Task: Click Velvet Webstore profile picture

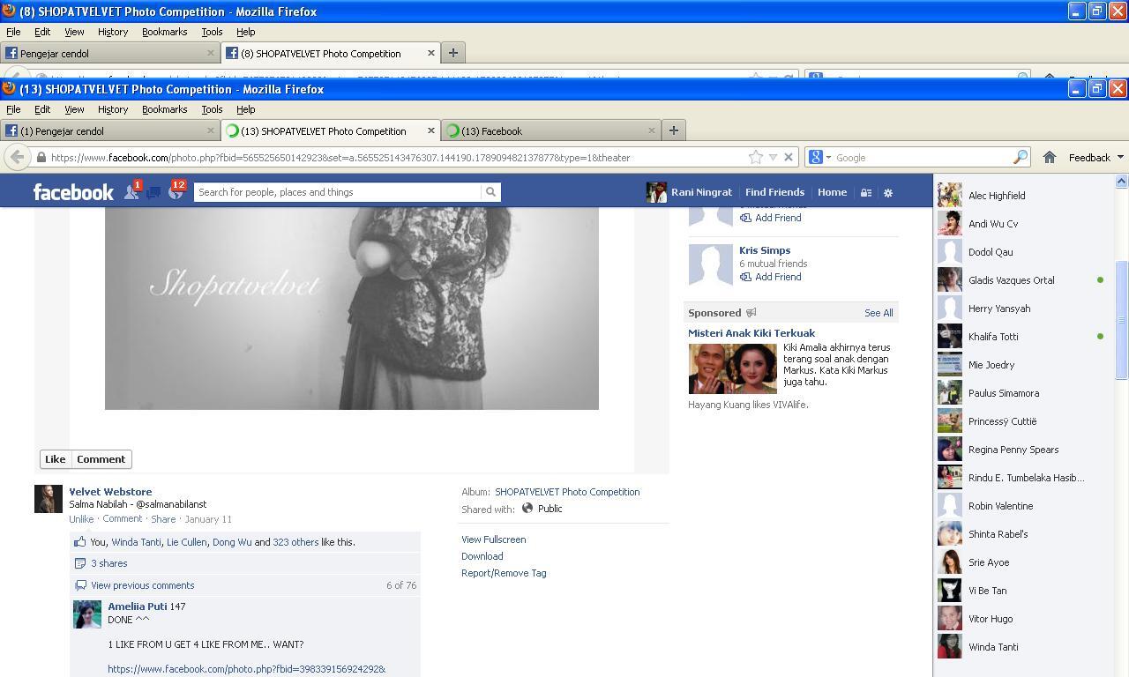Action: pyautogui.click(x=49, y=499)
